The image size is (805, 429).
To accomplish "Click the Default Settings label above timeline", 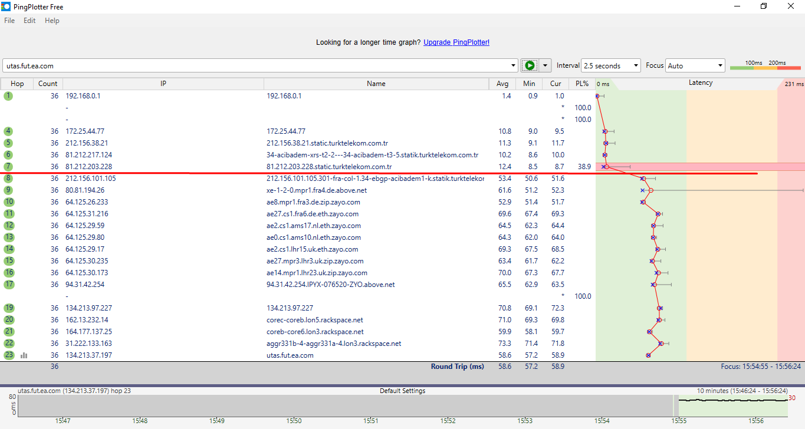I will coord(402,391).
